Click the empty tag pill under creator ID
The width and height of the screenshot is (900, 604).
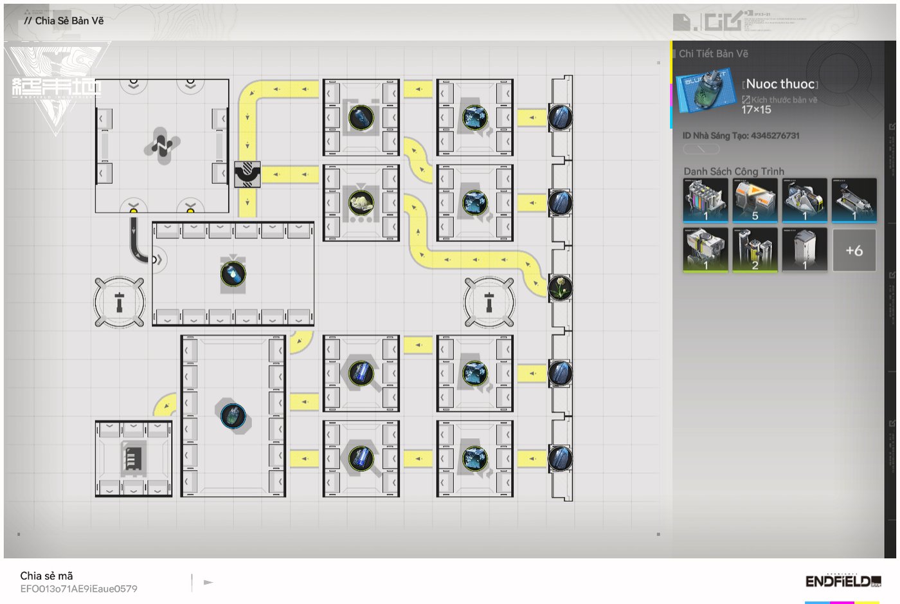tap(701, 149)
